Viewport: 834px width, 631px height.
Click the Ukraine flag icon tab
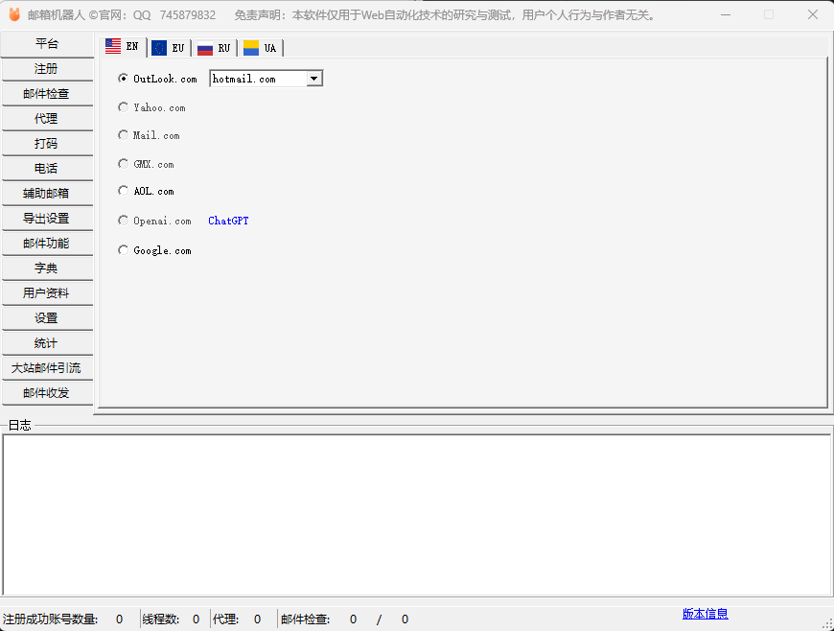point(251,48)
